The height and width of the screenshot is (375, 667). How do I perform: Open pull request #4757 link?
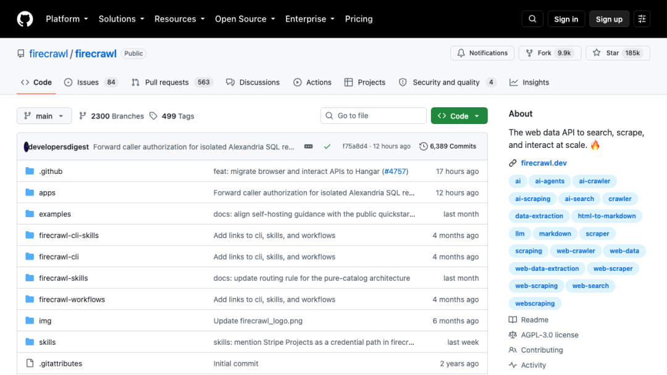395,171
